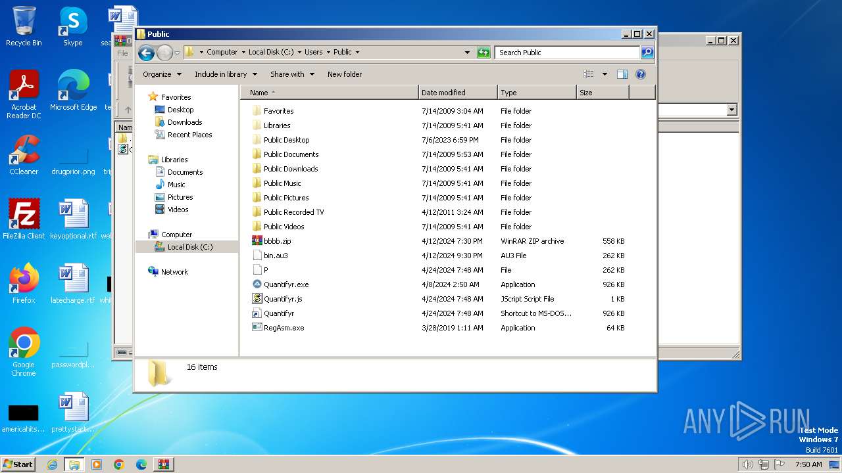Open Microsoft Edge desktop shortcut
Image resolution: width=842 pixels, height=473 pixels.
(x=73, y=91)
